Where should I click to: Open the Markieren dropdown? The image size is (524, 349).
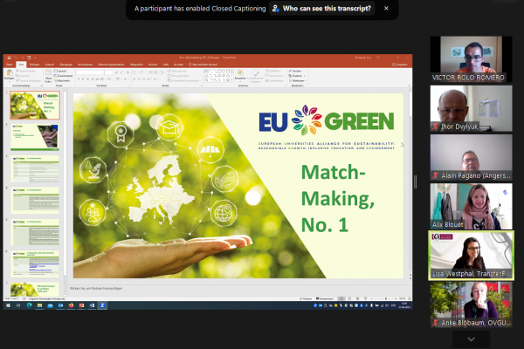coord(297,80)
